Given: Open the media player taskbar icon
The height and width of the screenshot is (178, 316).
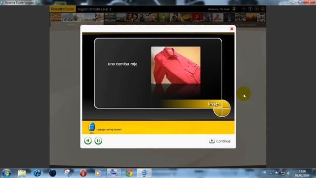Looking at the screenshot, I should (98, 173).
